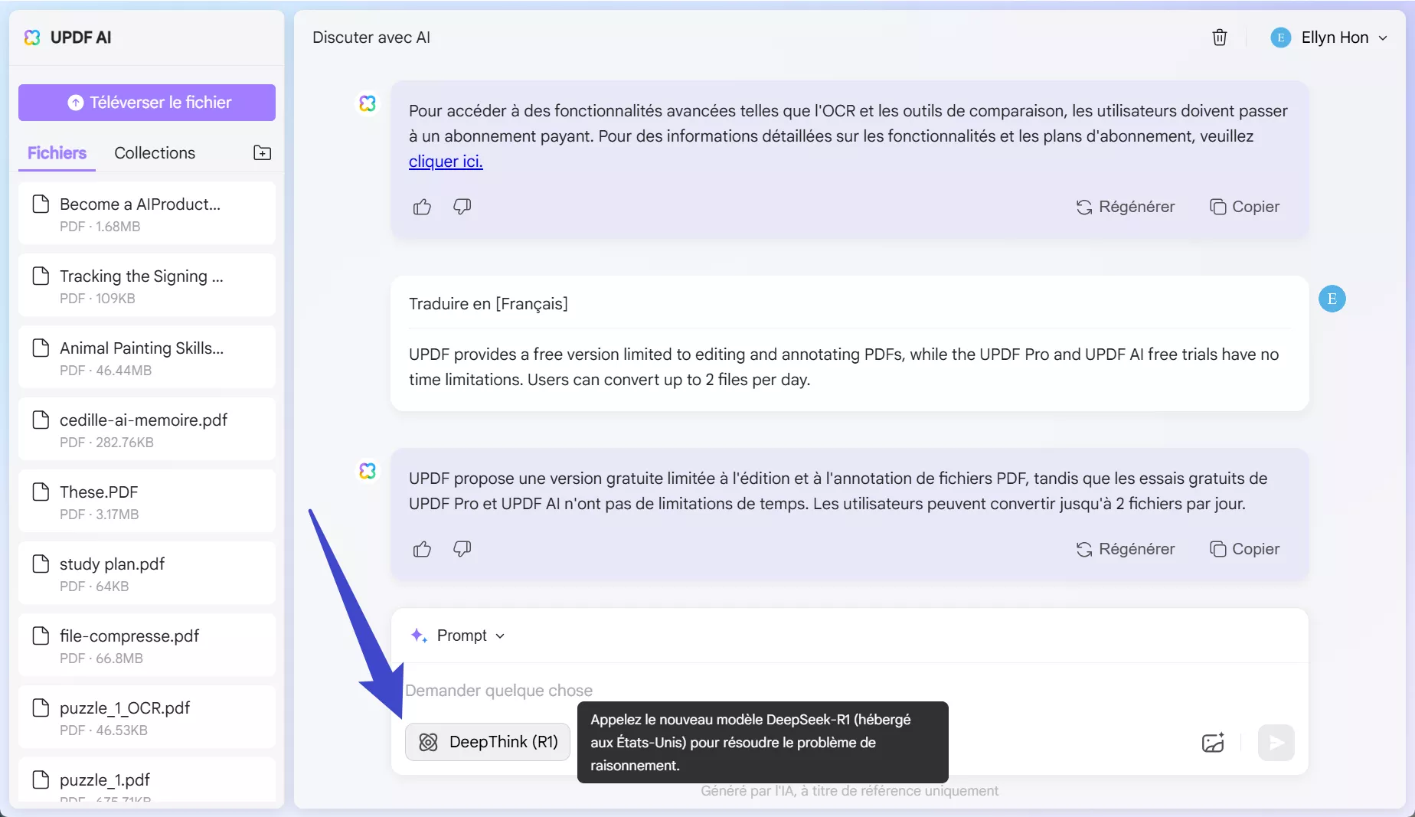The height and width of the screenshot is (817, 1415).
Task: Give thumbs up to the first response
Action: pos(422,207)
